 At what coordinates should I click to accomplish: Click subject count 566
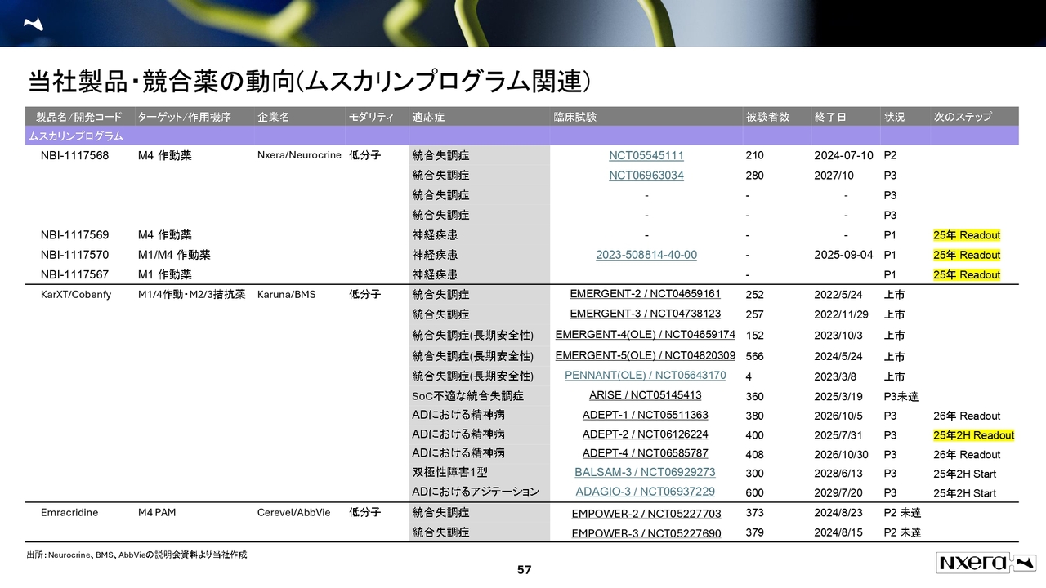pos(754,356)
